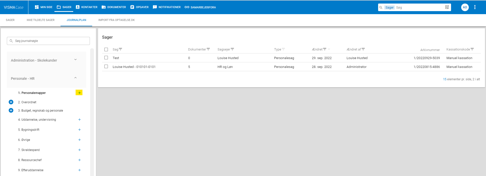Screen dimensions: 486x176
Task: Filter the Kassationskode column
Action: coord(472,49)
